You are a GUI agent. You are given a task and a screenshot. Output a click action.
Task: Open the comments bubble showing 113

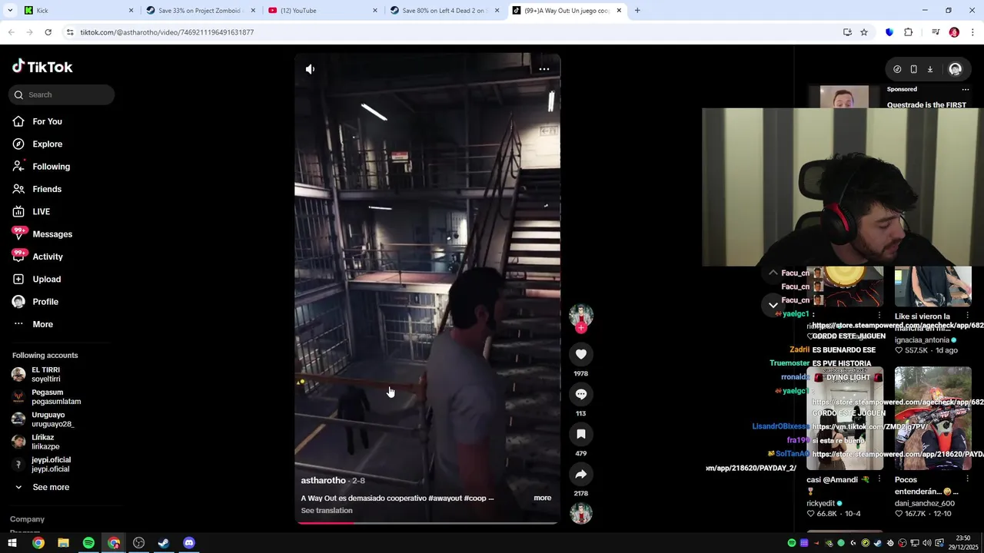[x=581, y=394]
